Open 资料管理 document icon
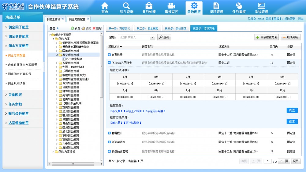 (216, 6)
